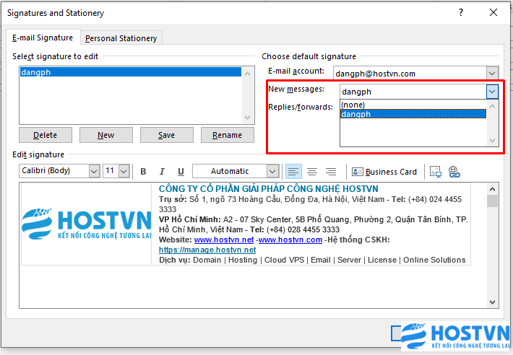Align signature text left

293,172
